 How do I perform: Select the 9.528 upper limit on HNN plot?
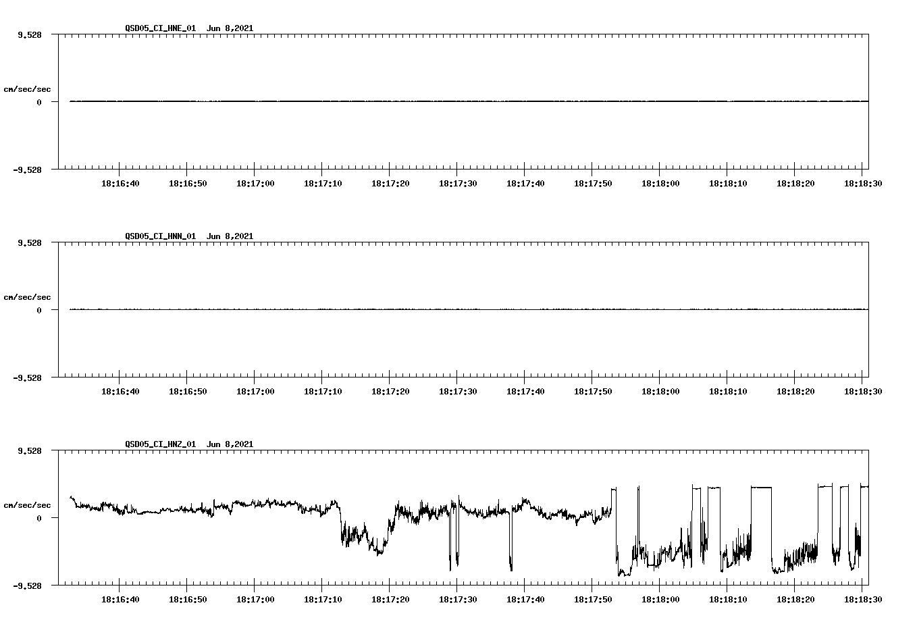click(30, 243)
